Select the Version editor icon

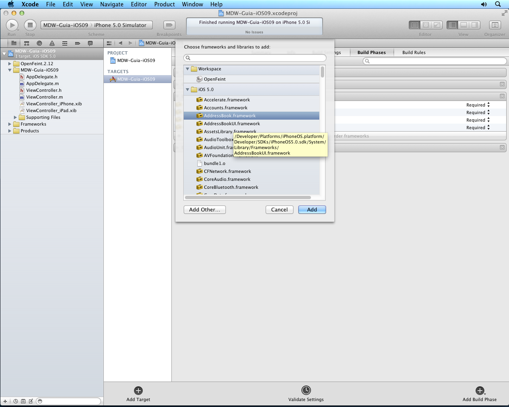pyautogui.click(x=437, y=25)
